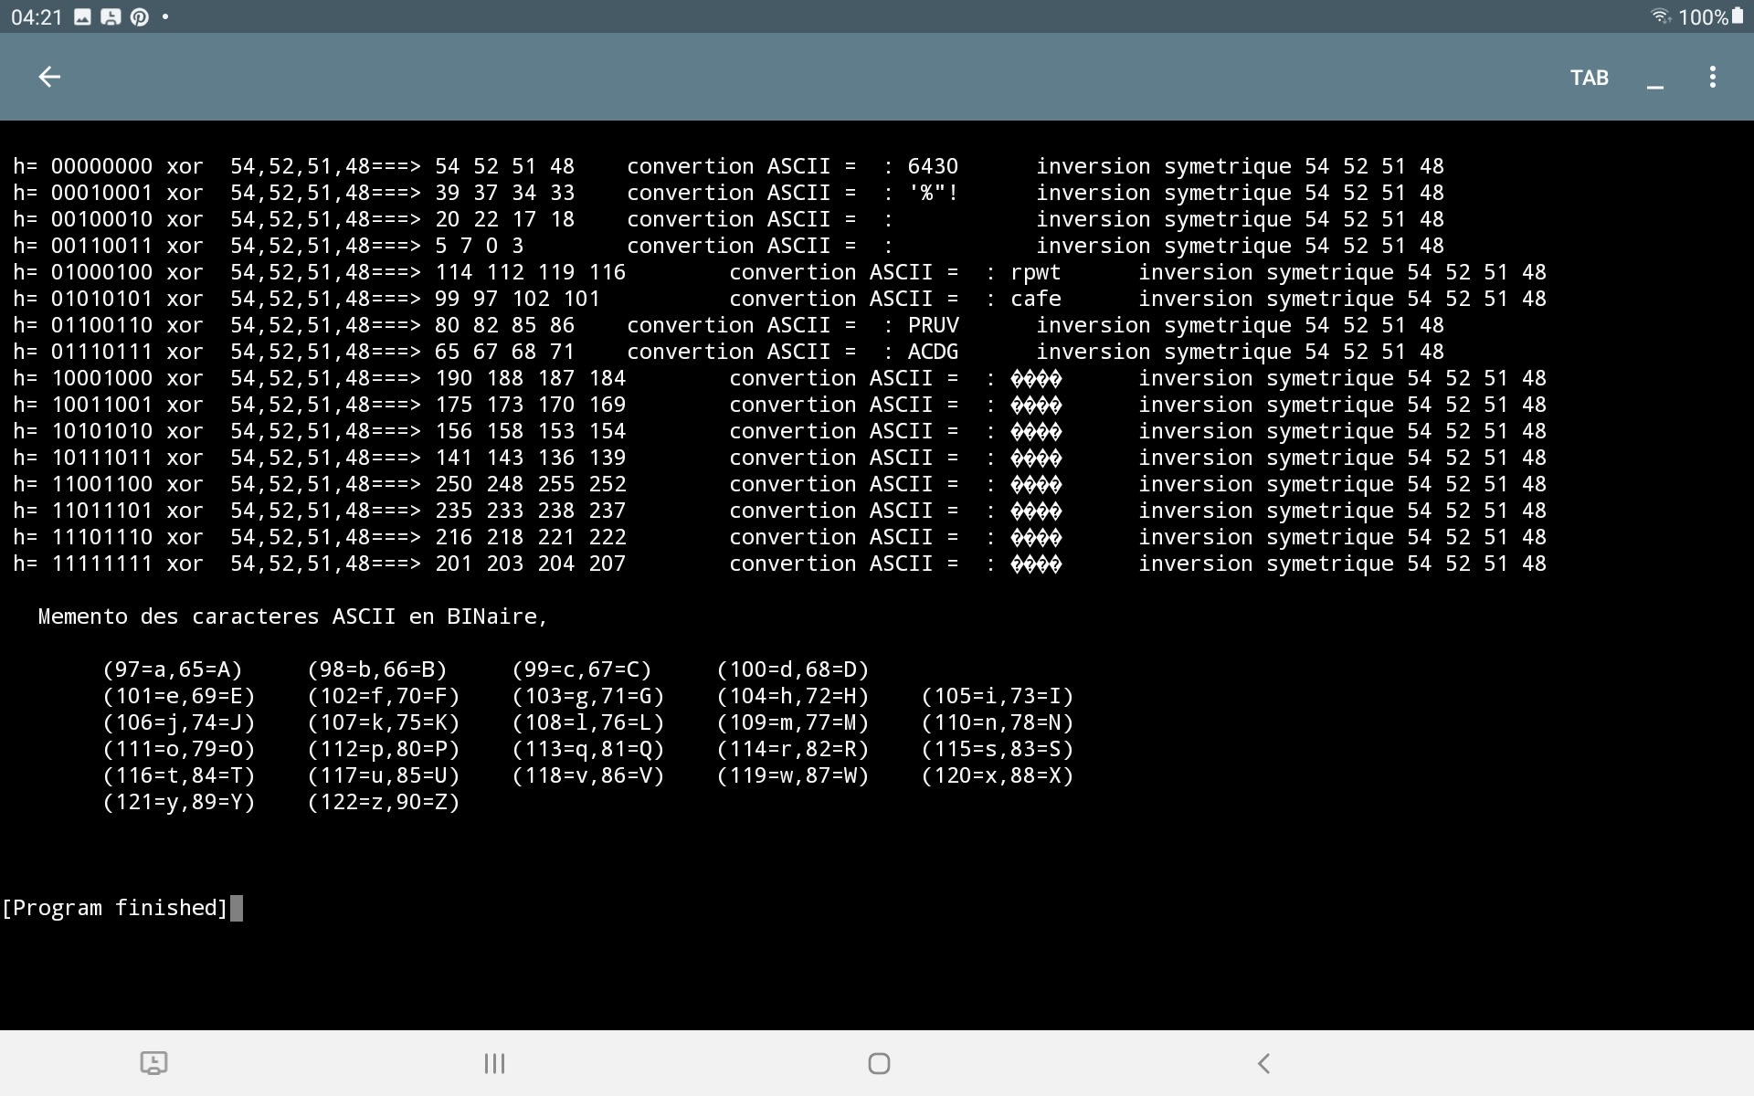Tap the 'Memento des caracteres ASCII' heading line
Viewport: 1754px width, 1096px height.
(x=292, y=616)
